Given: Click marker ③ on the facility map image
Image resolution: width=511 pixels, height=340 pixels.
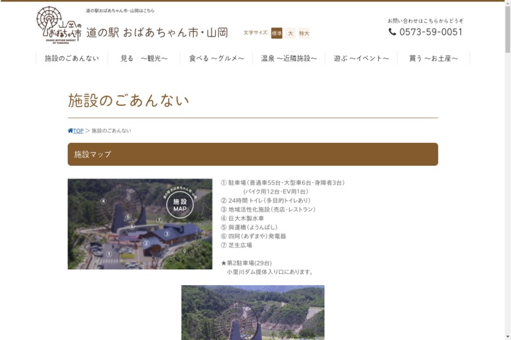Looking at the screenshot, I should click(x=167, y=233).
